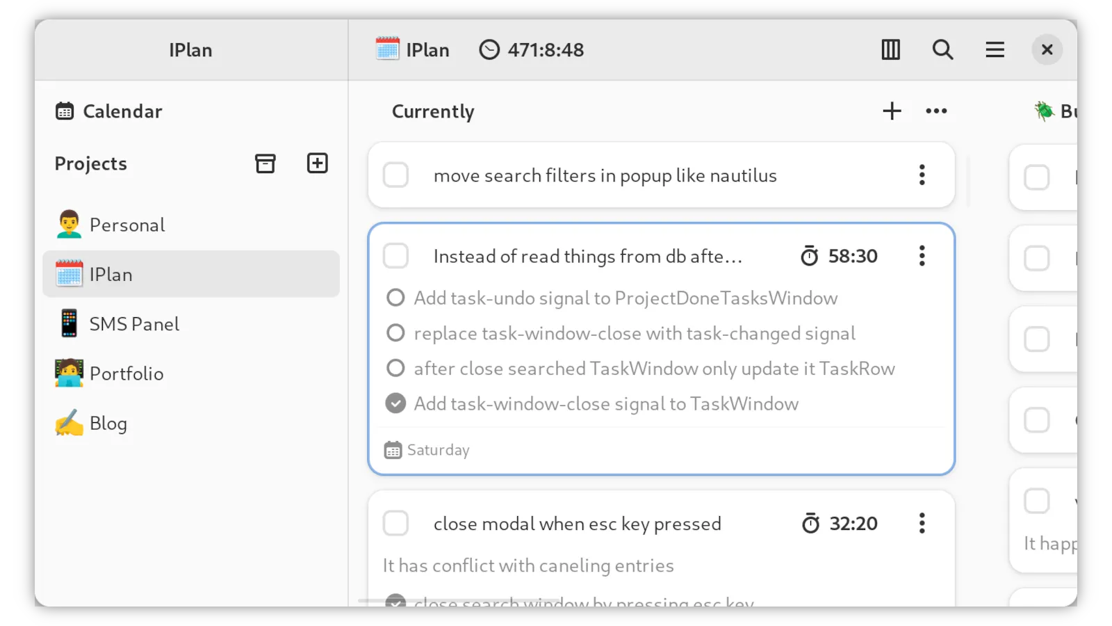Image resolution: width=1112 pixels, height=626 pixels.
Task: Uncheck 'Add task-window-close signal to TaskWindow' subtask
Action: [x=395, y=403]
